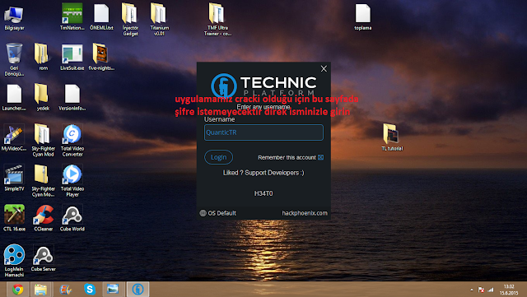This screenshot has height=297, width=527.
Task: Open the TMF Ultra Trainer folder
Action: [x=217, y=20]
